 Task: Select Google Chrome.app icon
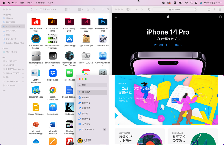pos(53,90)
